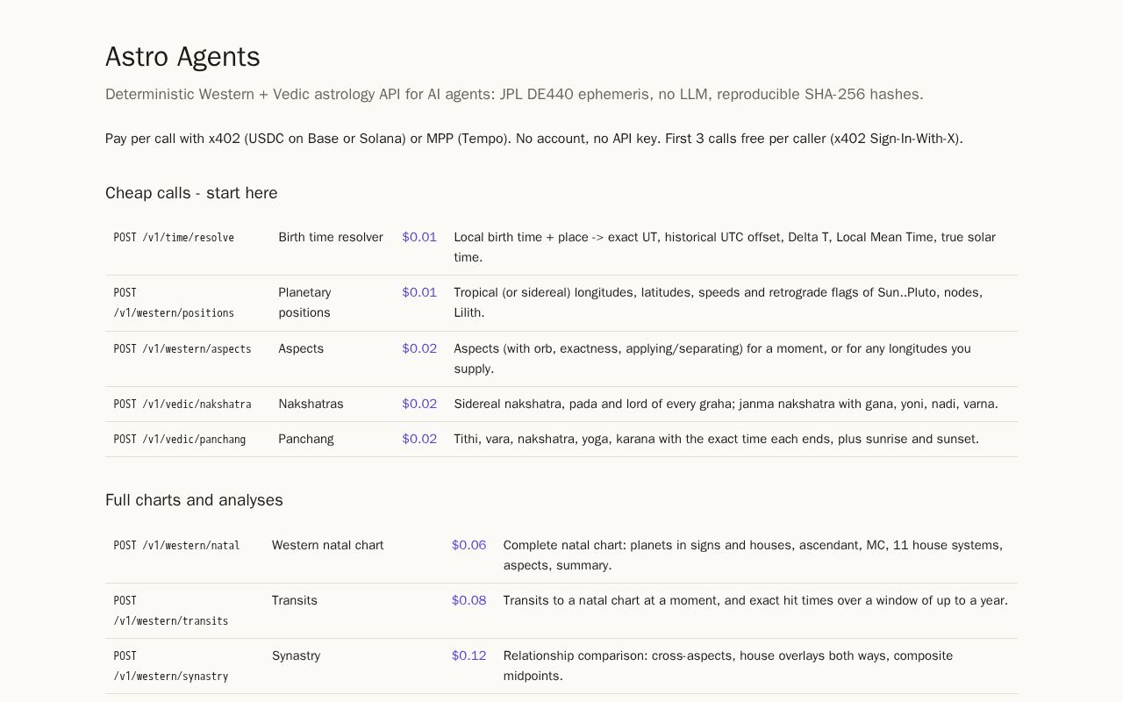Click the description starting 'Local birth time + place'

point(725,247)
